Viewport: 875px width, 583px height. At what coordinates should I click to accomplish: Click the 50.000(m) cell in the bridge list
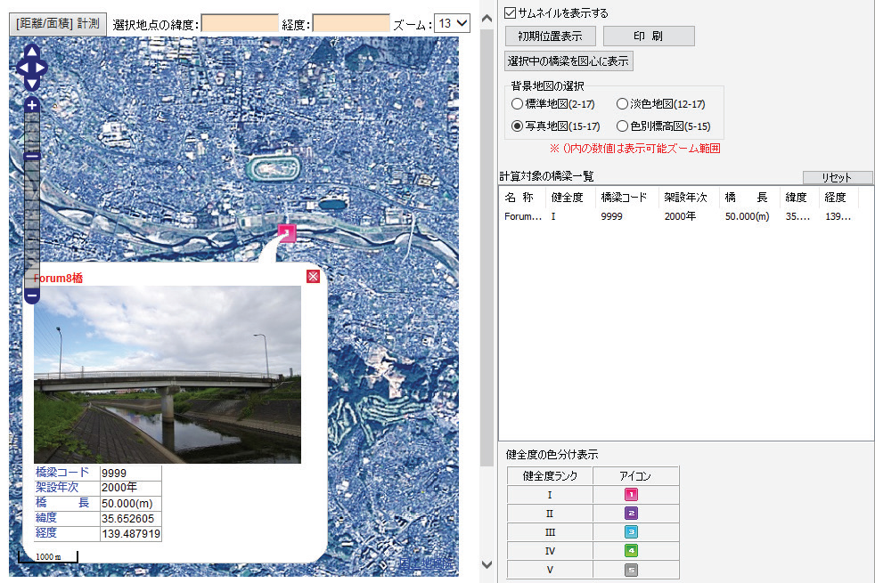click(x=748, y=216)
